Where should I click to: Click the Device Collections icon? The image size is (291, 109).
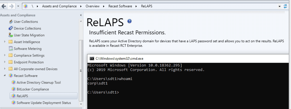coord(11,28)
